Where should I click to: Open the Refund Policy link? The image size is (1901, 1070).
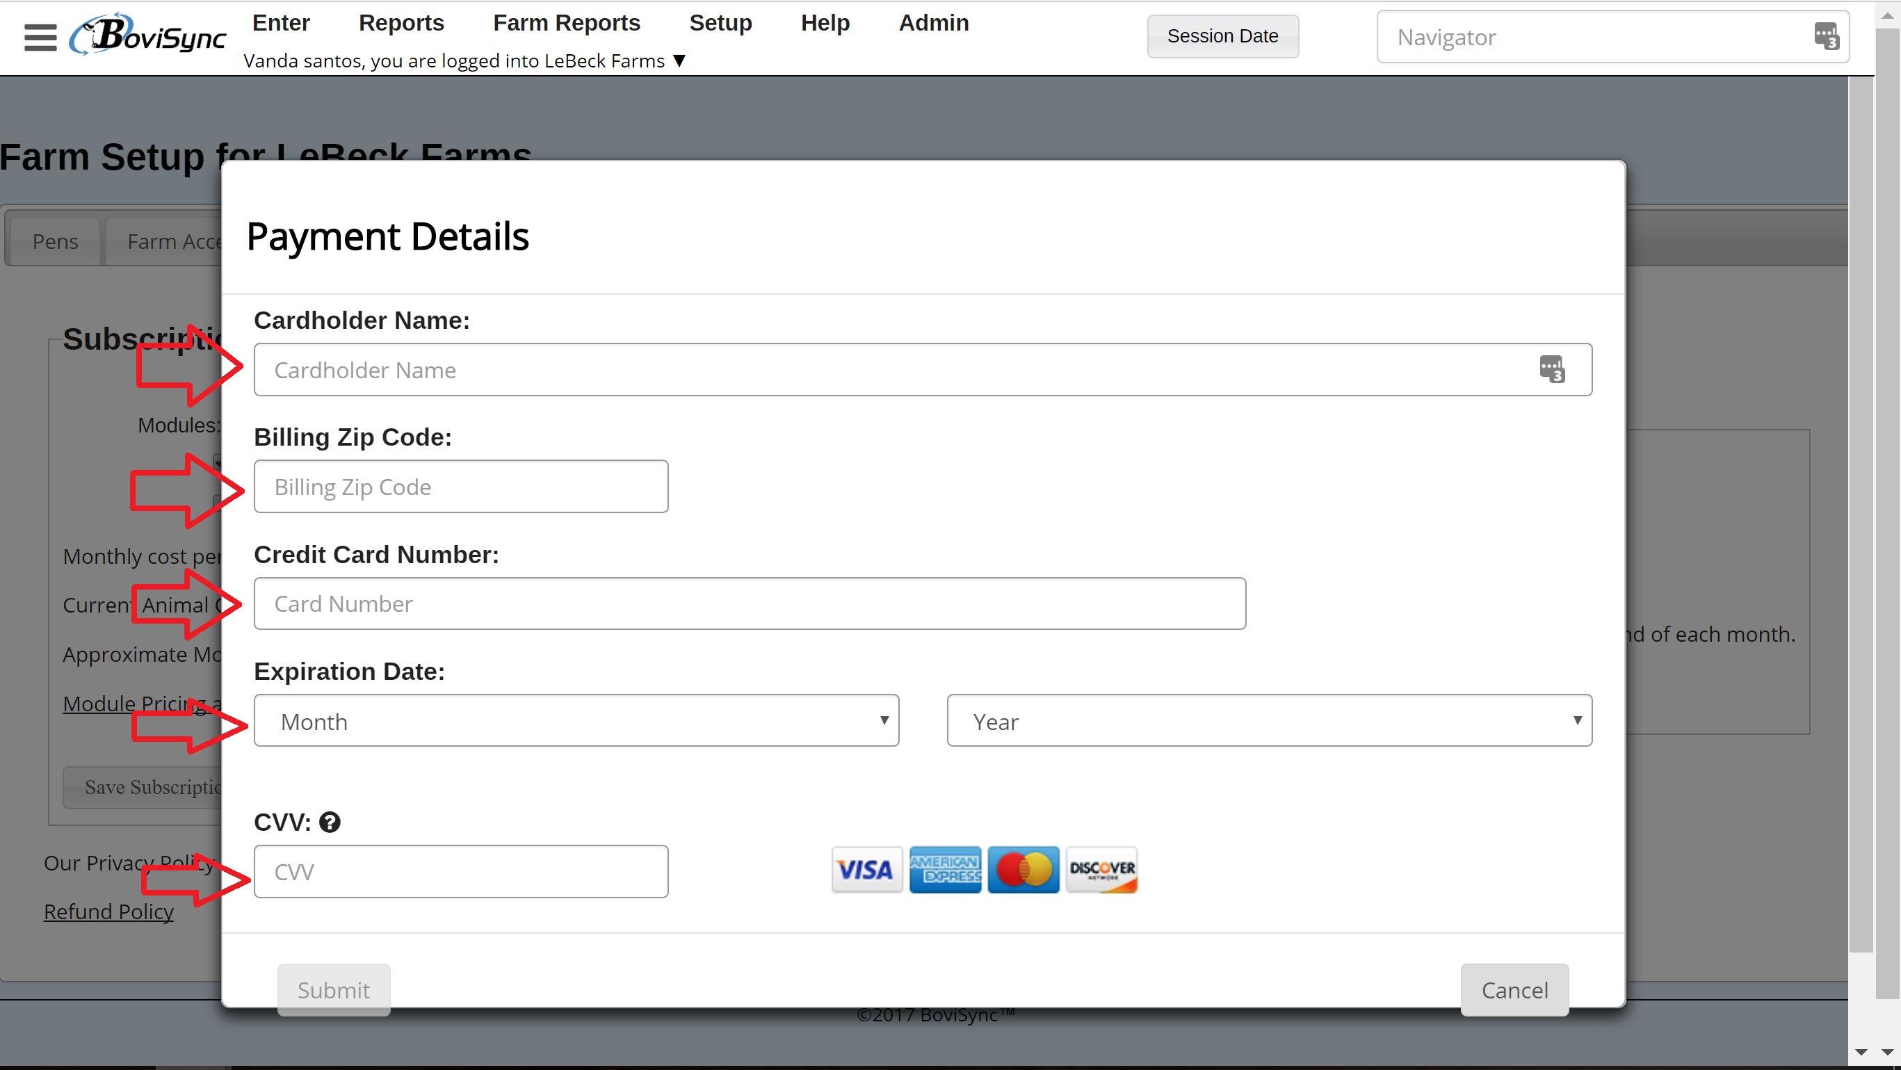point(108,911)
